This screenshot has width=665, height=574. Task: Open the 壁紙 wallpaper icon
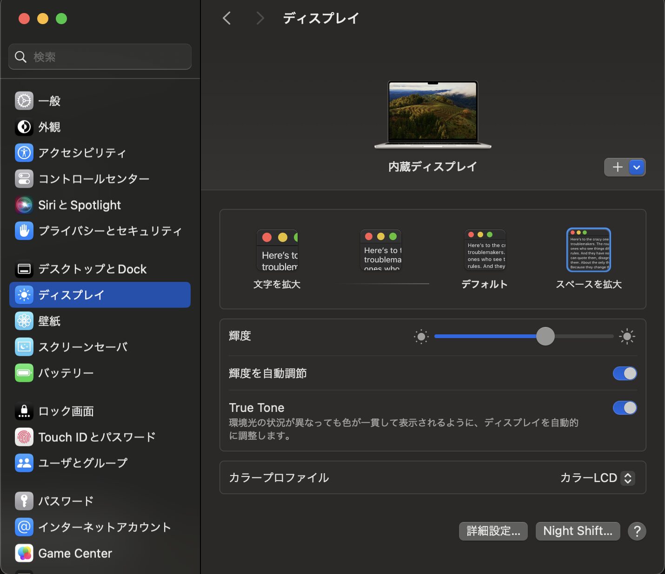tap(24, 321)
